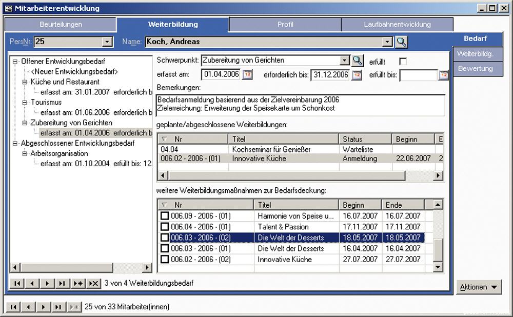Open the Laufbahnentwicklung tab

[397, 25]
